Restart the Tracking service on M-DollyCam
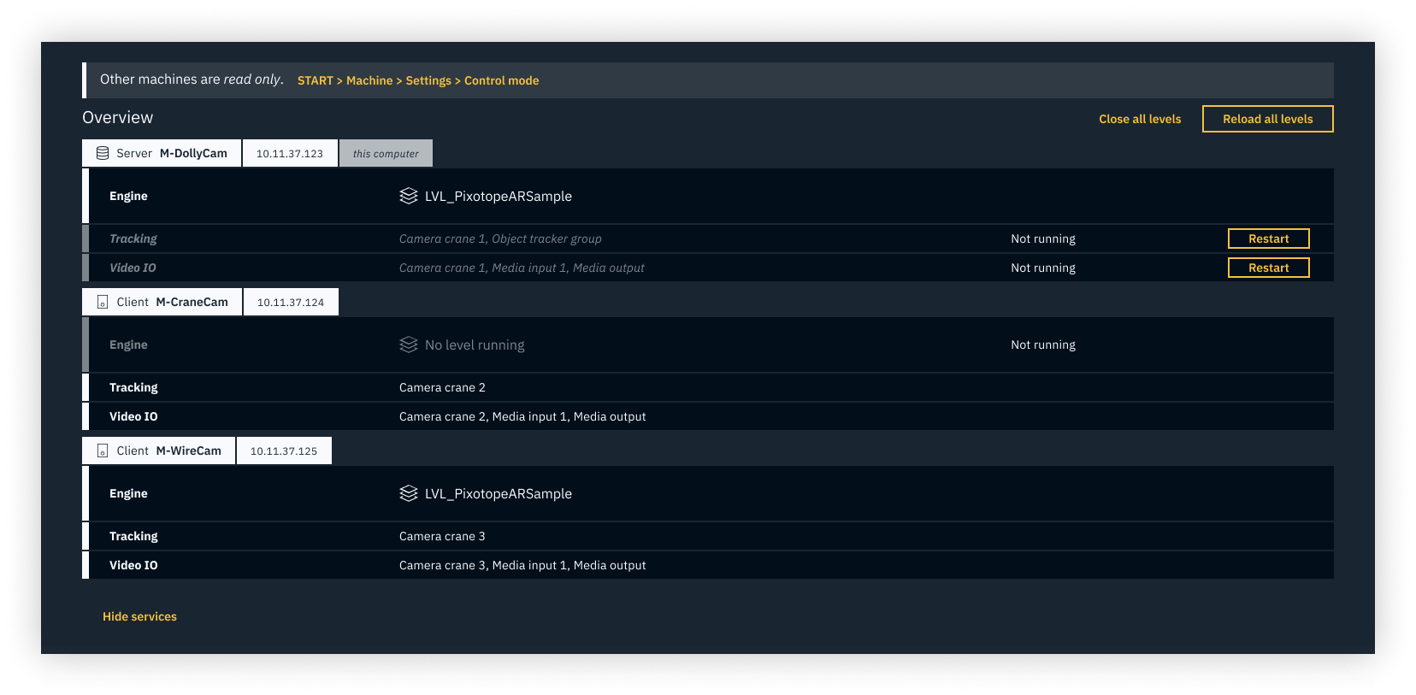This screenshot has width=1416, height=695. click(1268, 239)
